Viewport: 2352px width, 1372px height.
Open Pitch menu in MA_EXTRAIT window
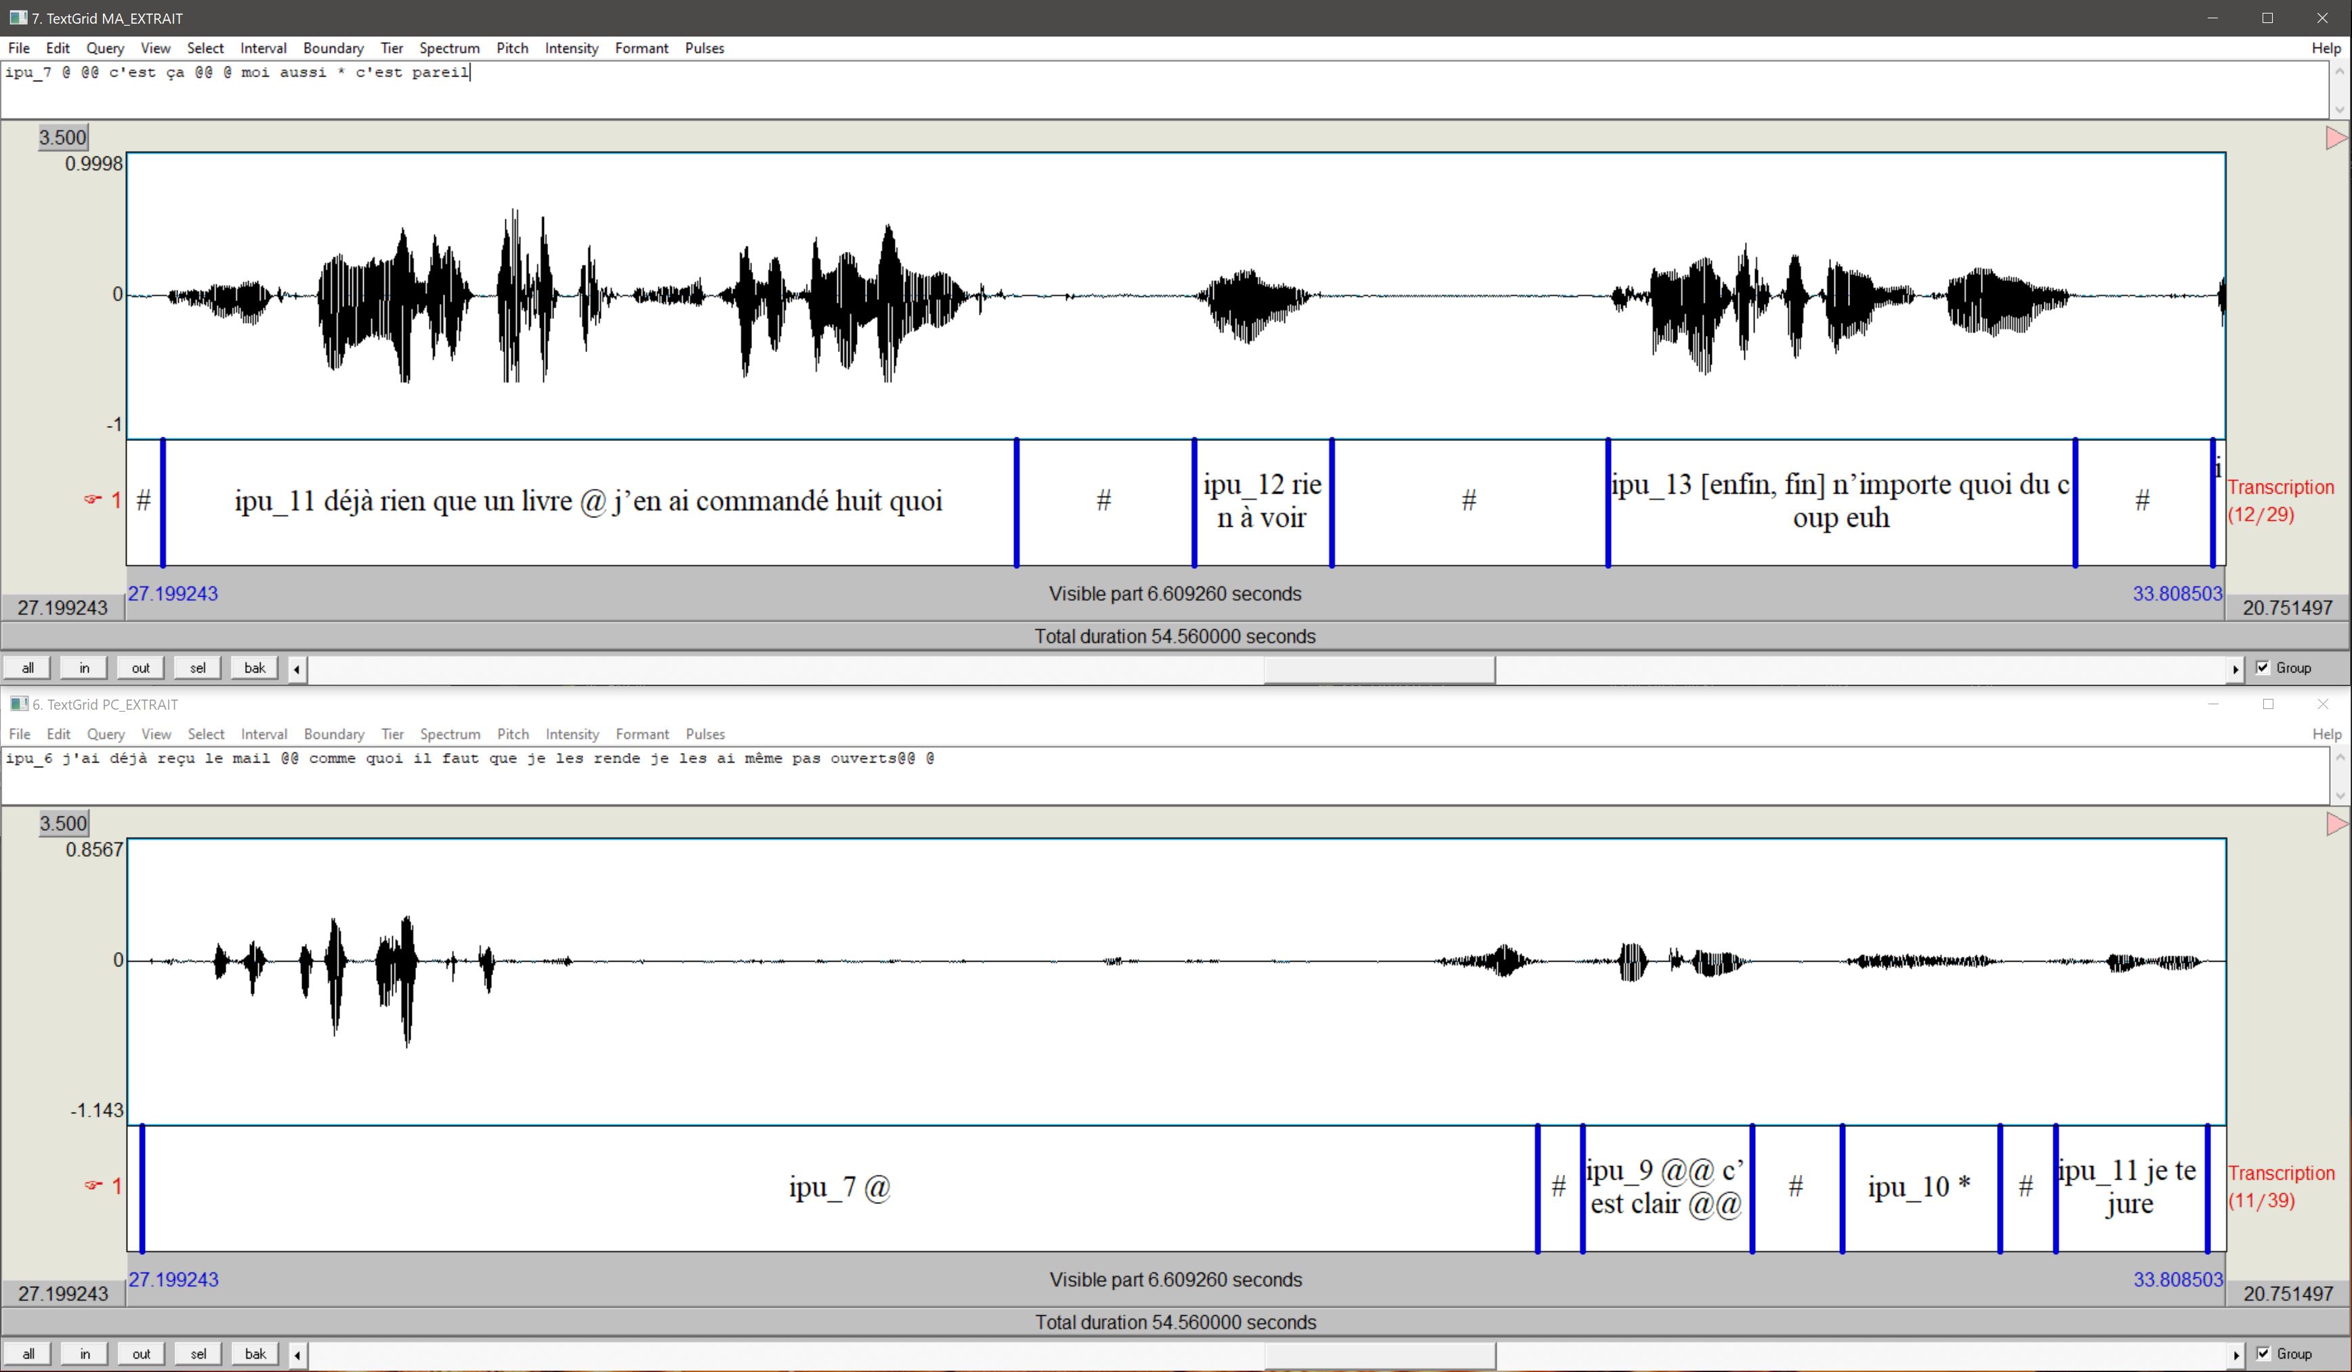click(x=512, y=47)
